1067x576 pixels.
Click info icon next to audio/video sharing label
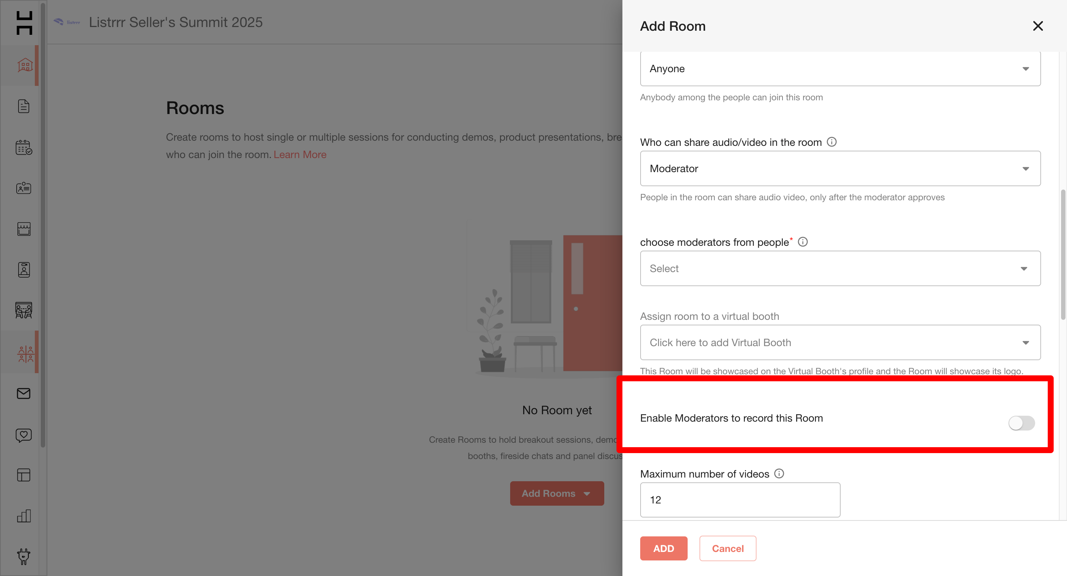831,142
